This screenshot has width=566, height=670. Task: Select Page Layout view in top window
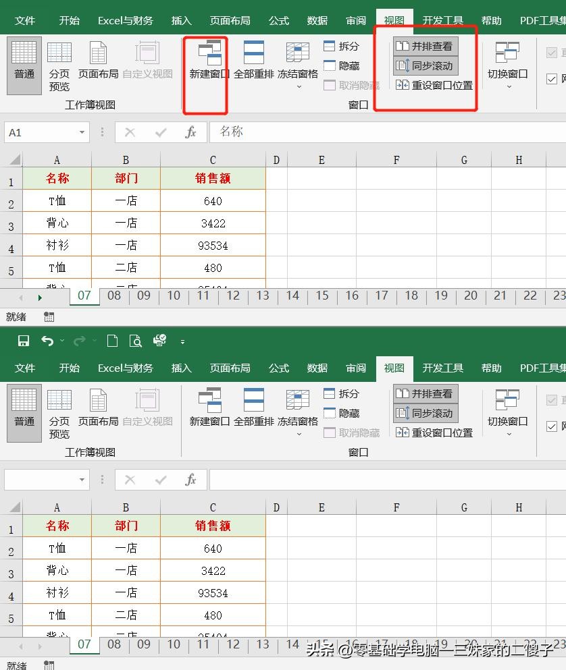tap(98, 61)
